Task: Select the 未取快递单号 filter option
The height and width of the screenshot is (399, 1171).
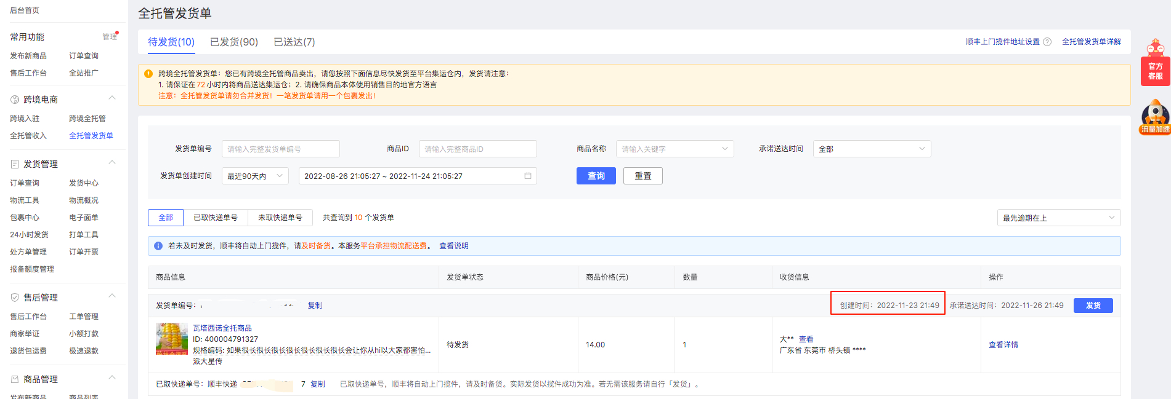Action: pyautogui.click(x=280, y=218)
